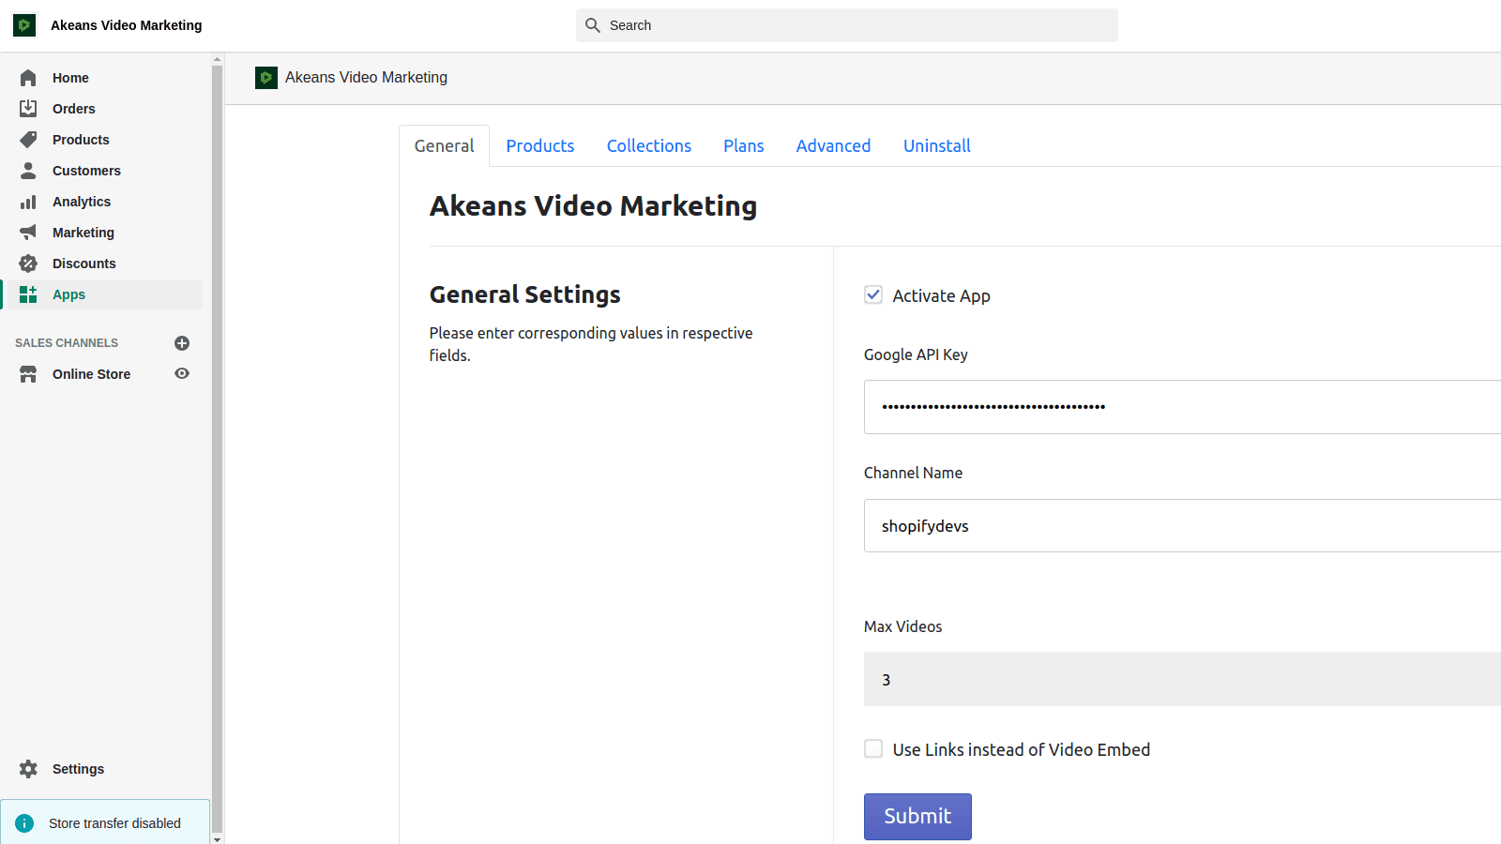The width and height of the screenshot is (1501, 844).
Task: Click the Google API Key field
Action: pyautogui.click(x=1182, y=407)
